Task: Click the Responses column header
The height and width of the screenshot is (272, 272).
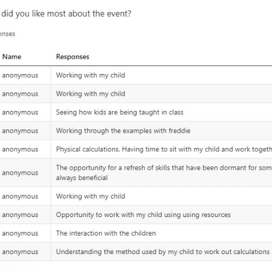Action: click(72, 57)
